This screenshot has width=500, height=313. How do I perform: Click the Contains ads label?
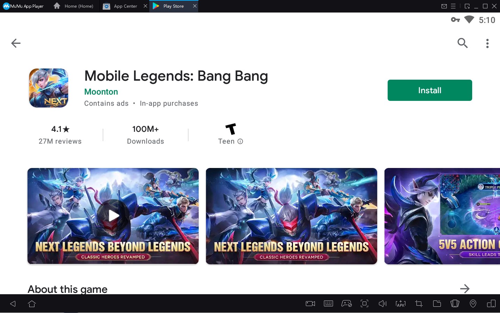106,104
